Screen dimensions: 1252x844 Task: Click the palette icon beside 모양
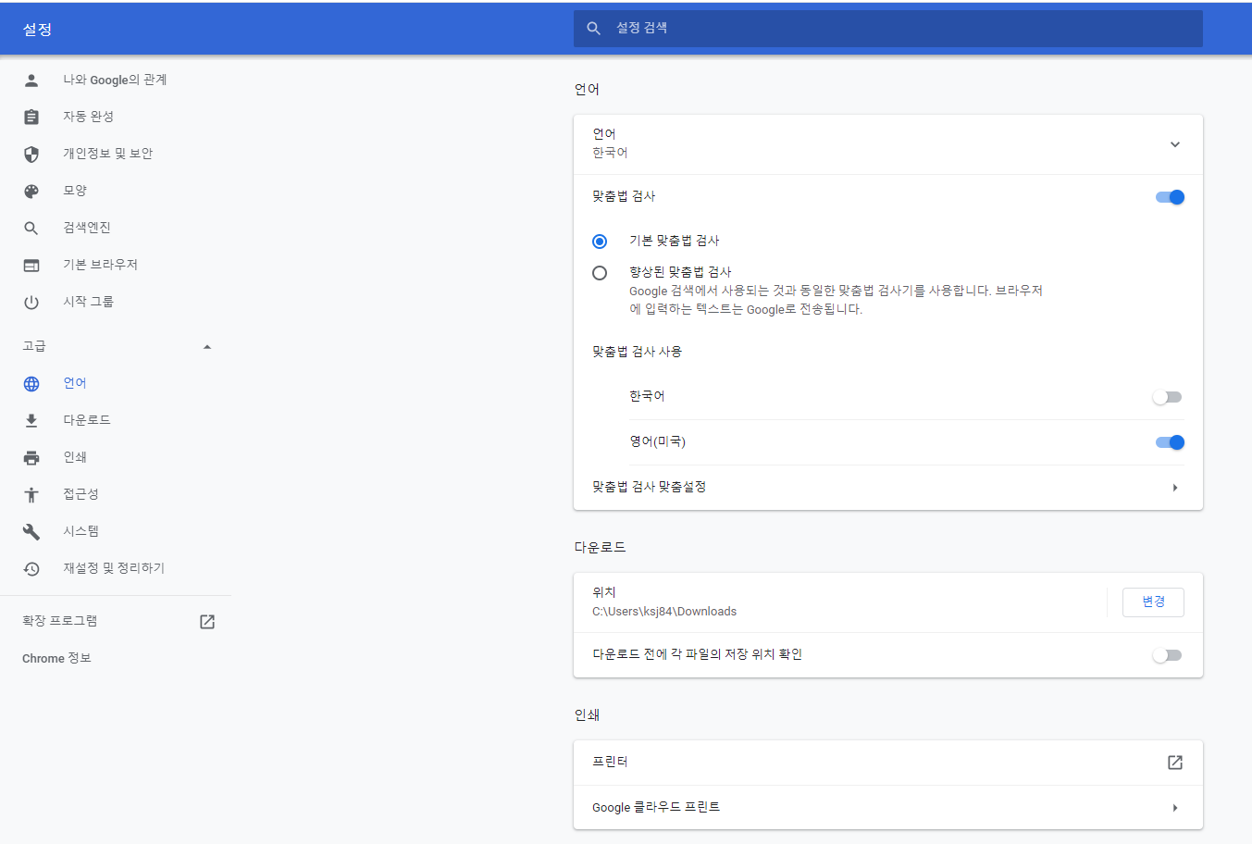[x=31, y=191]
